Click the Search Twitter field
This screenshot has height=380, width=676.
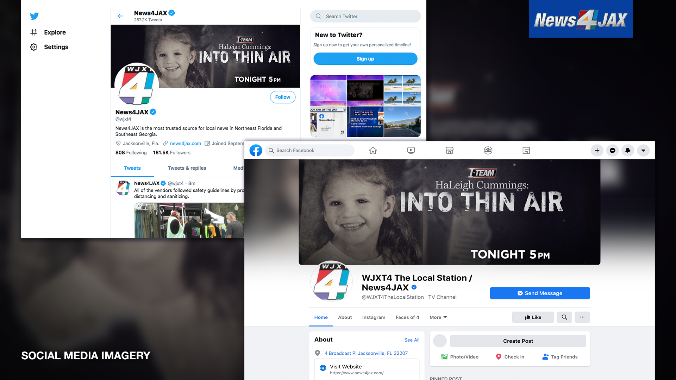pyautogui.click(x=365, y=16)
